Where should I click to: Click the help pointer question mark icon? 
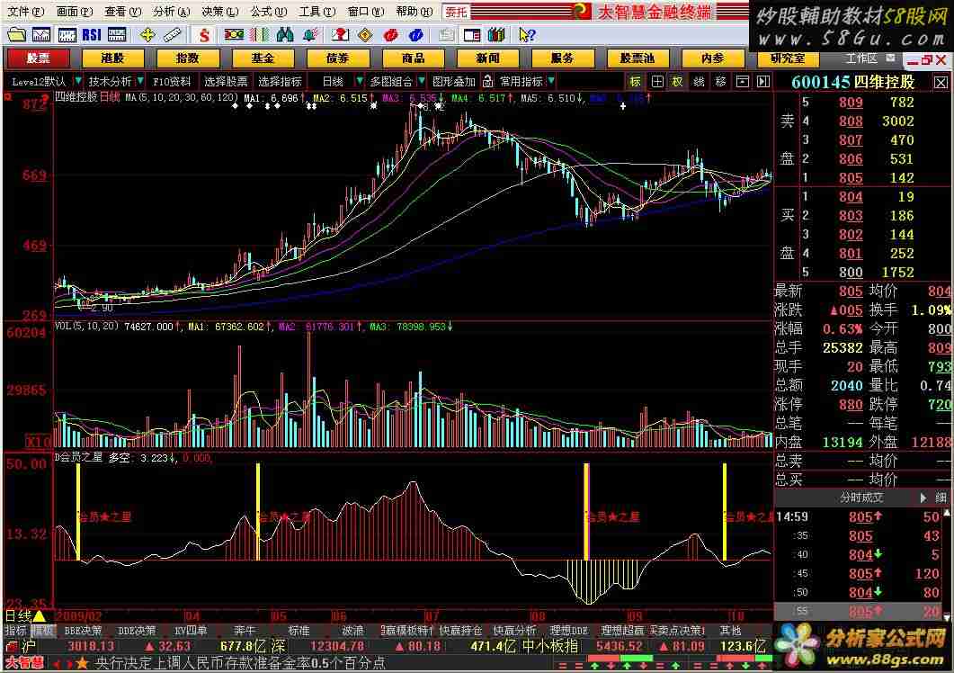(527, 34)
